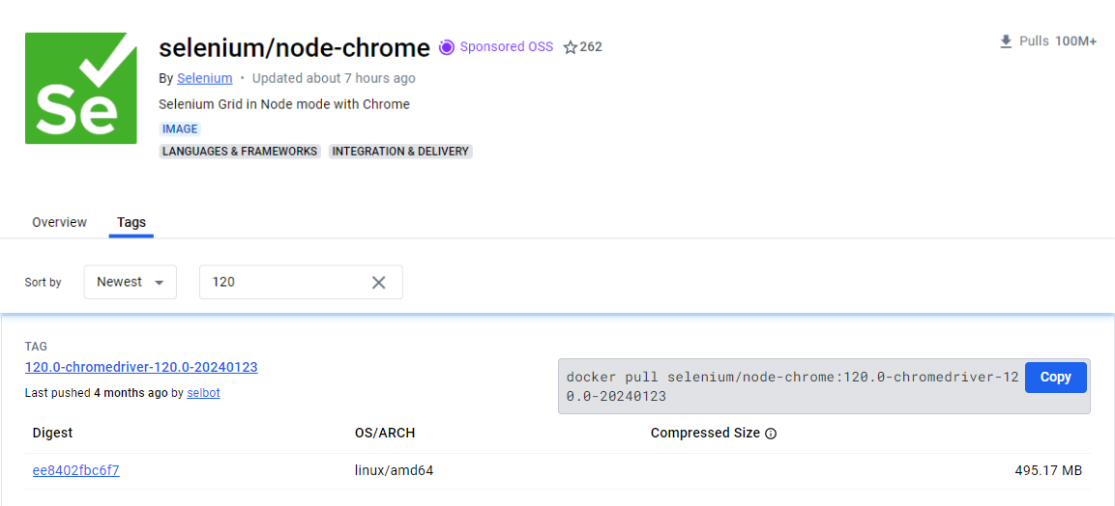The image size is (1115, 506).
Task: Clear the tag filter with X icon
Action: [x=379, y=282]
